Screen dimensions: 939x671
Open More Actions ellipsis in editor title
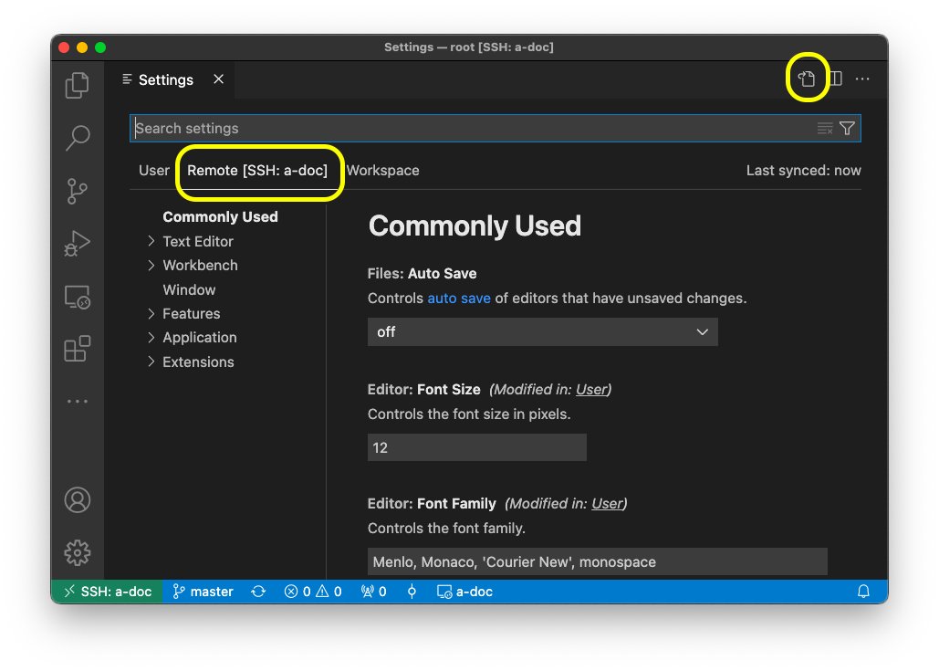point(862,79)
